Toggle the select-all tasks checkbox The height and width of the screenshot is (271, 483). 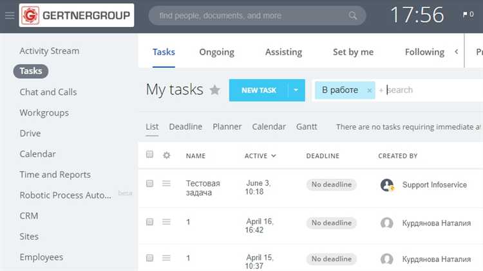(150, 155)
